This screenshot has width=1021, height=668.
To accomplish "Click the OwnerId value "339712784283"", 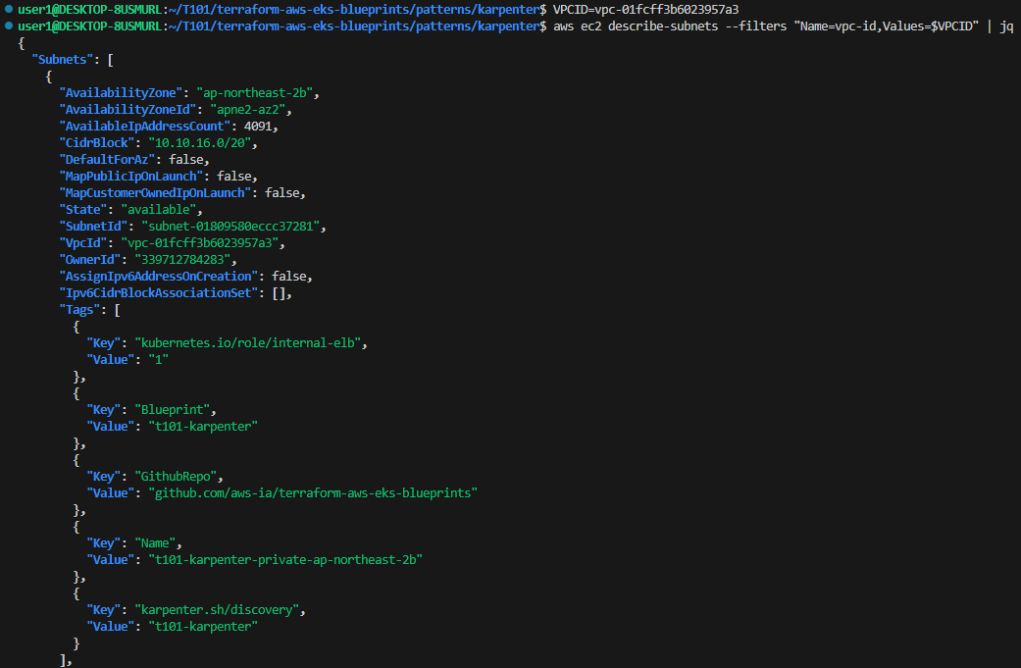I will point(182,260).
